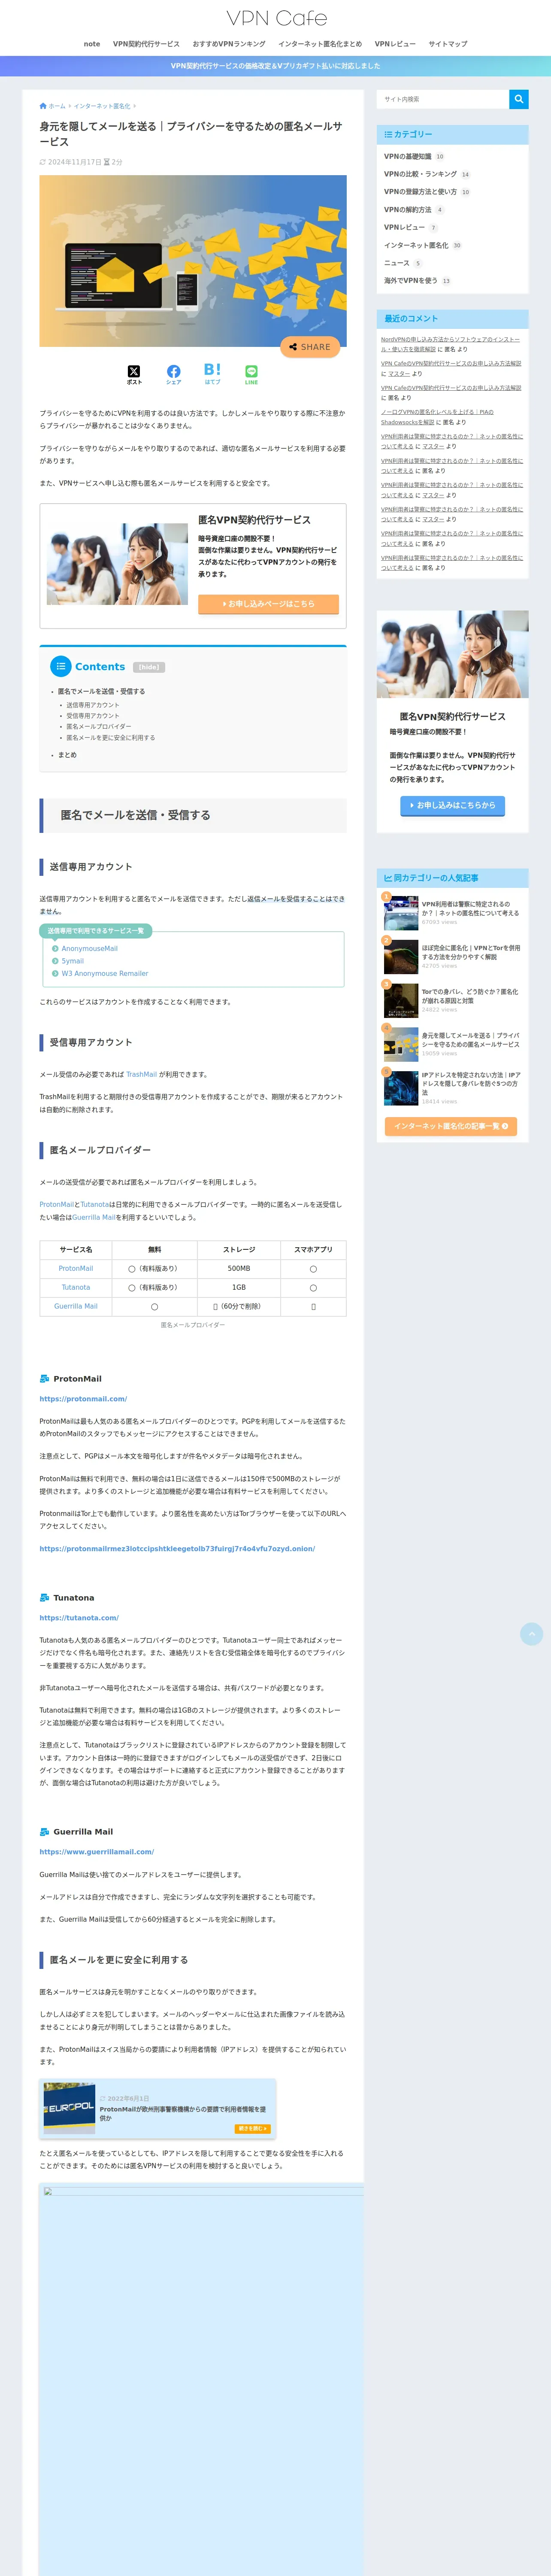Open VPNレビュー in top navigation
This screenshot has width=551, height=2576.
point(395,44)
